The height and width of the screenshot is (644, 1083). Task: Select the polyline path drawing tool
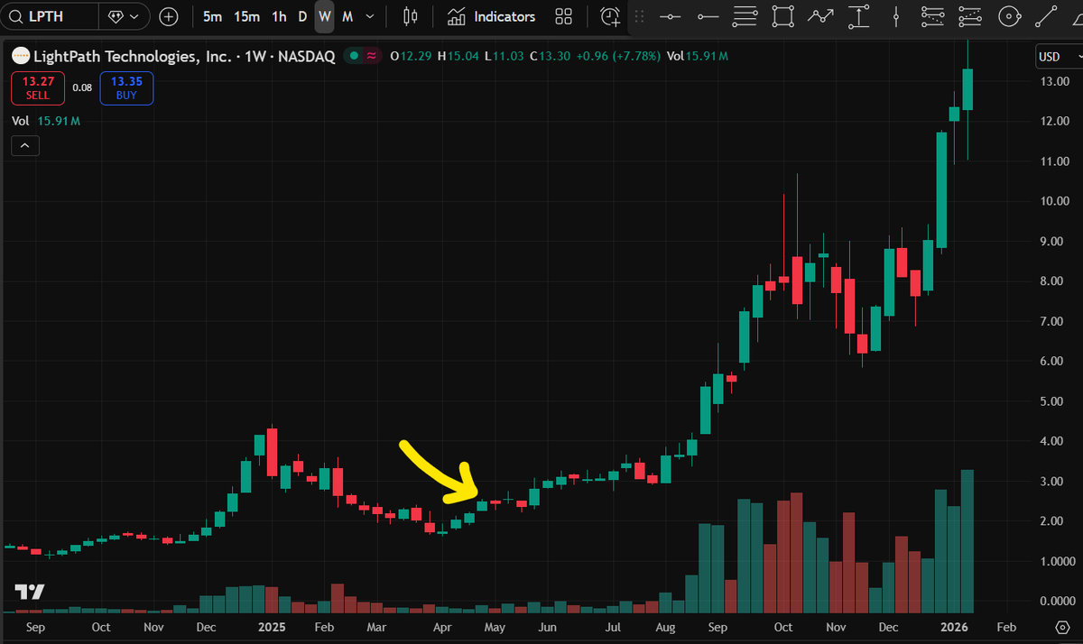click(x=820, y=16)
